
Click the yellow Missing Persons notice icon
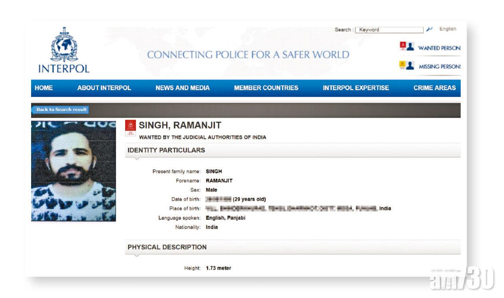[403, 65]
